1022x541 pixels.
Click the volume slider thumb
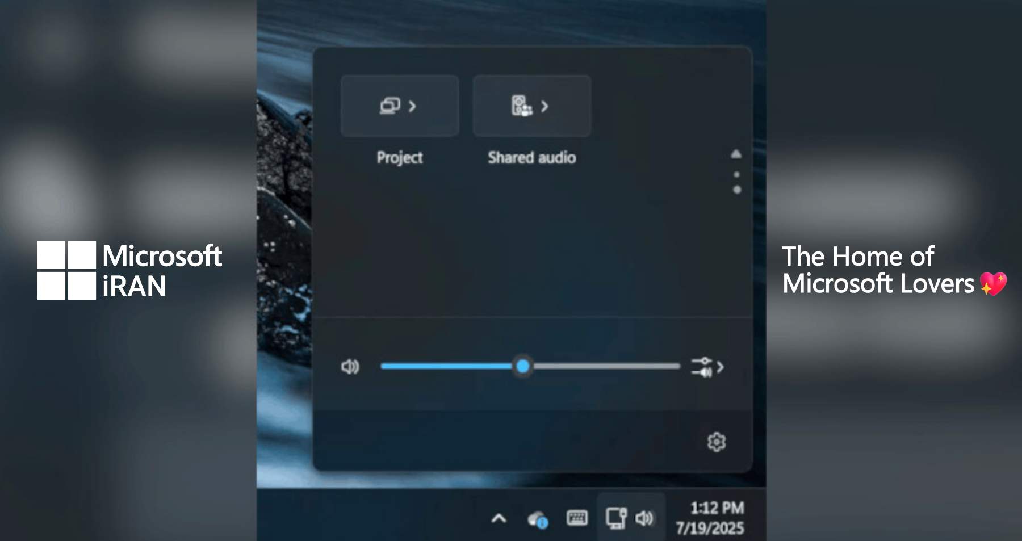pos(522,366)
